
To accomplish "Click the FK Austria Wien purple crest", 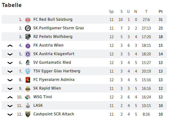I will click(x=28, y=45).
